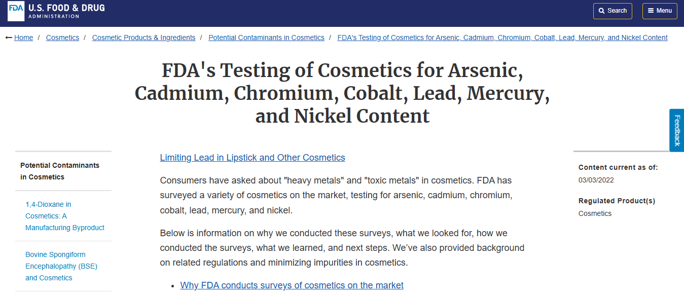Select Potential Contaminants in Cosmetics sidebar heading
Screen dimensions: 684x295
(x=60, y=171)
